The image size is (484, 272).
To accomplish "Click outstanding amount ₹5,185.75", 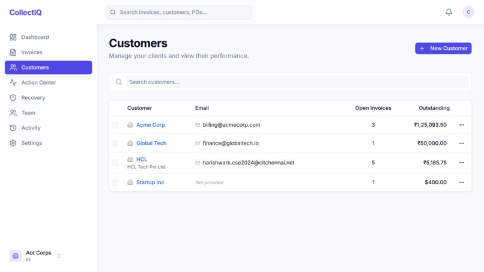I will [435, 163].
